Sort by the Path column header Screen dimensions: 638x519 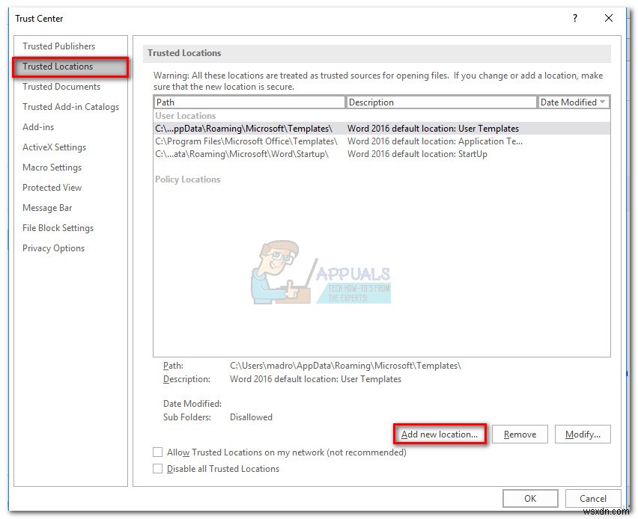[x=249, y=102]
